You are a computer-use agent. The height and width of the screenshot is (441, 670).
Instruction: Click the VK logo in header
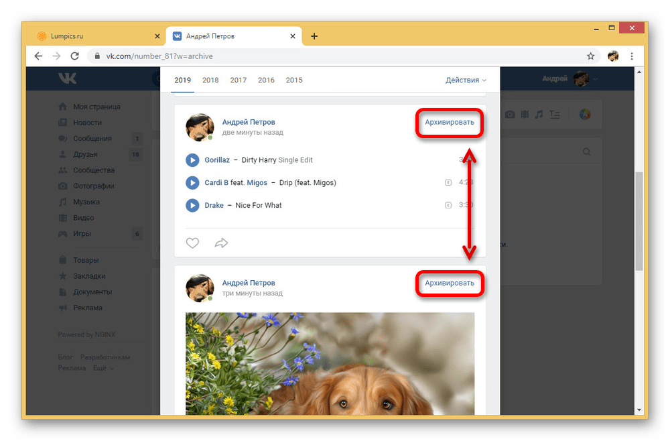pyautogui.click(x=68, y=78)
